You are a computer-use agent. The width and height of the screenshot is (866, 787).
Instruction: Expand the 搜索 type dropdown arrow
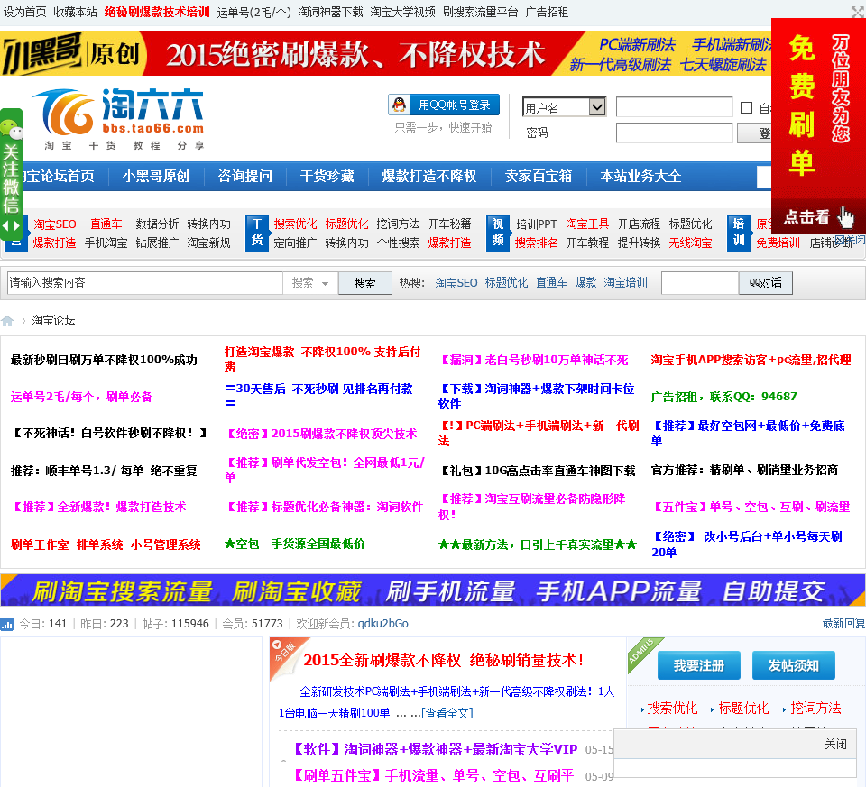[x=326, y=283]
